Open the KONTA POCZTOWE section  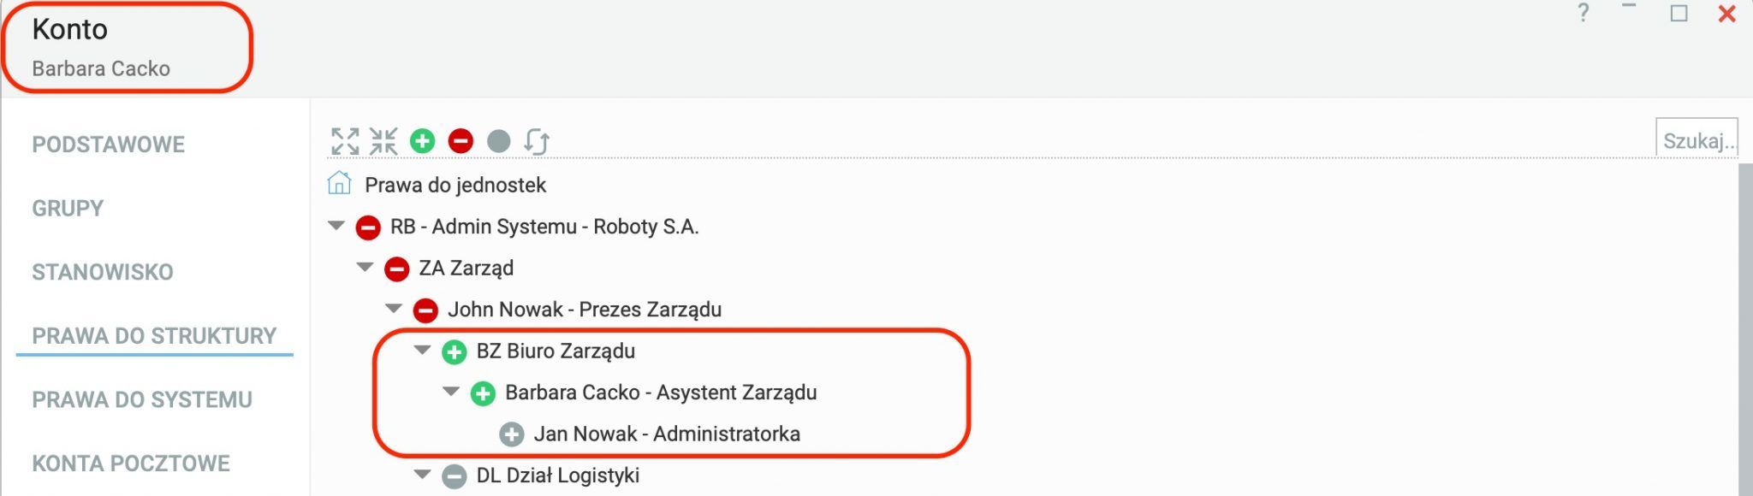pos(131,464)
